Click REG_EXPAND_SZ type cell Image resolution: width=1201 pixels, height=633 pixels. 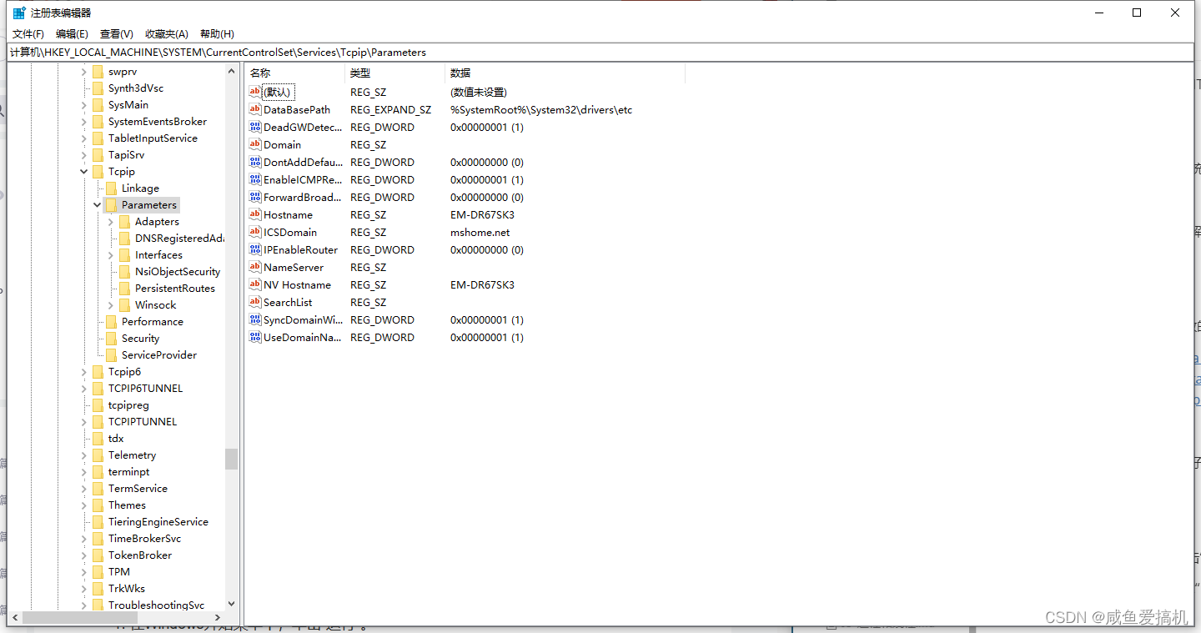click(391, 109)
